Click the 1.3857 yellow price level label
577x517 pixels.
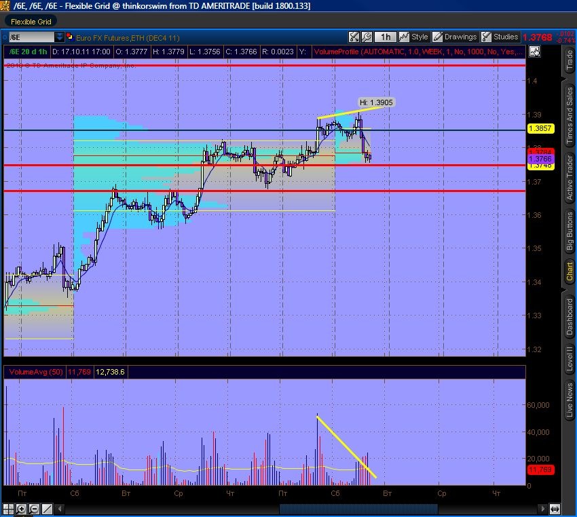(540, 128)
